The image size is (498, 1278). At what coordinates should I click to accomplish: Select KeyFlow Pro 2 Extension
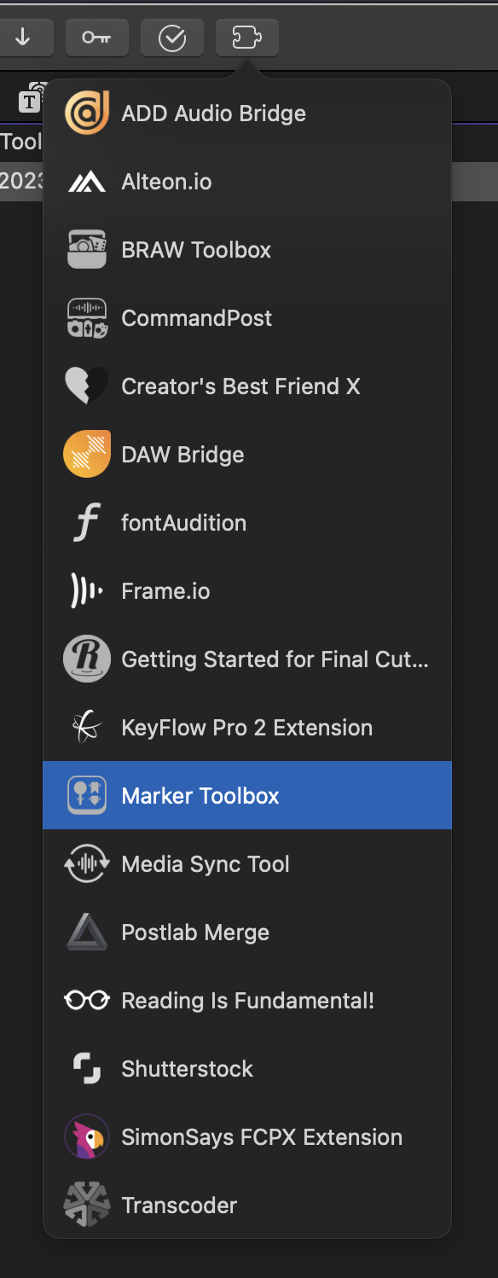[x=247, y=728]
